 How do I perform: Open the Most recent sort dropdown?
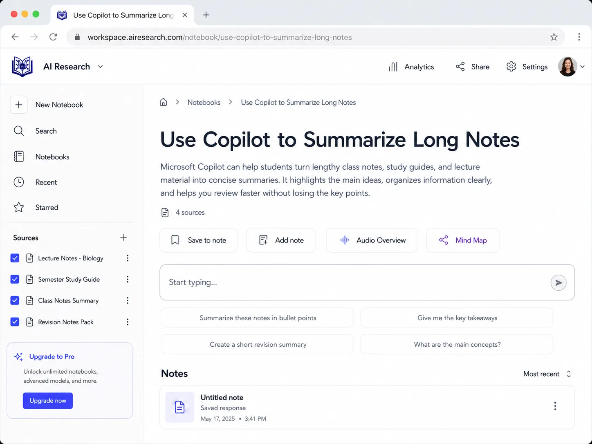click(x=547, y=374)
